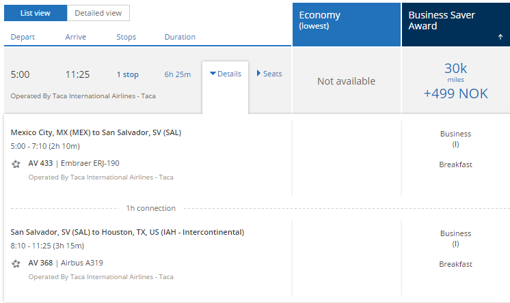Click sort arrow in Business Saver Award header
The height and width of the screenshot is (303, 510).
(500, 37)
